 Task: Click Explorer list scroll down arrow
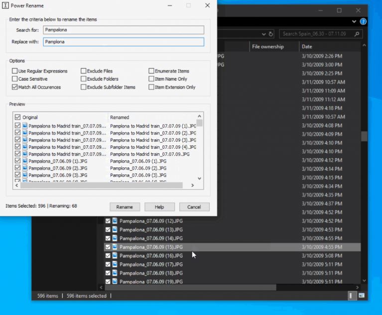tap(364, 281)
